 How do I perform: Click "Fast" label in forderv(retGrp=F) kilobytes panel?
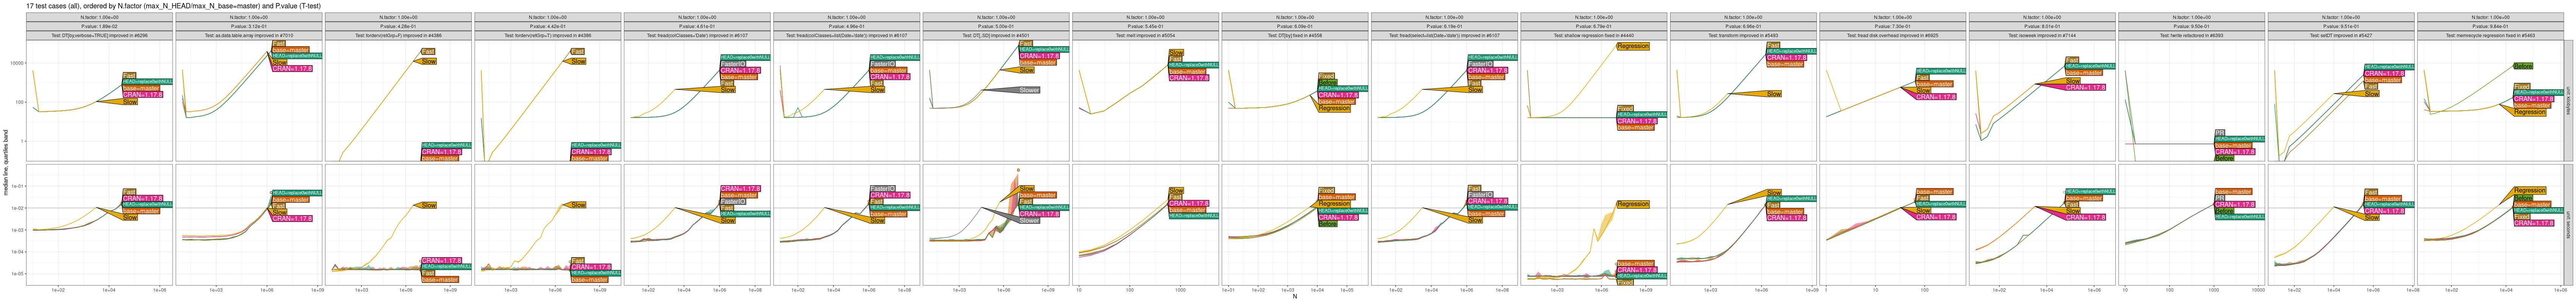pyautogui.click(x=428, y=51)
